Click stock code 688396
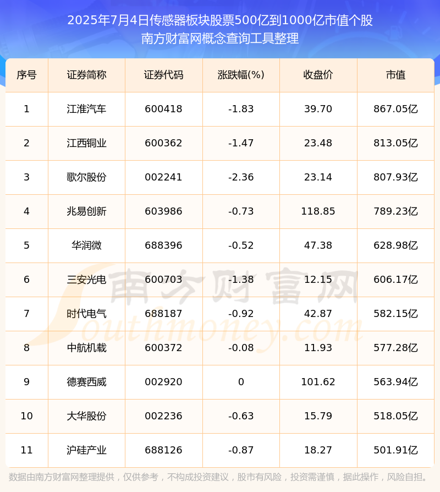The height and width of the screenshot is (492, 440). click(x=164, y=245)
